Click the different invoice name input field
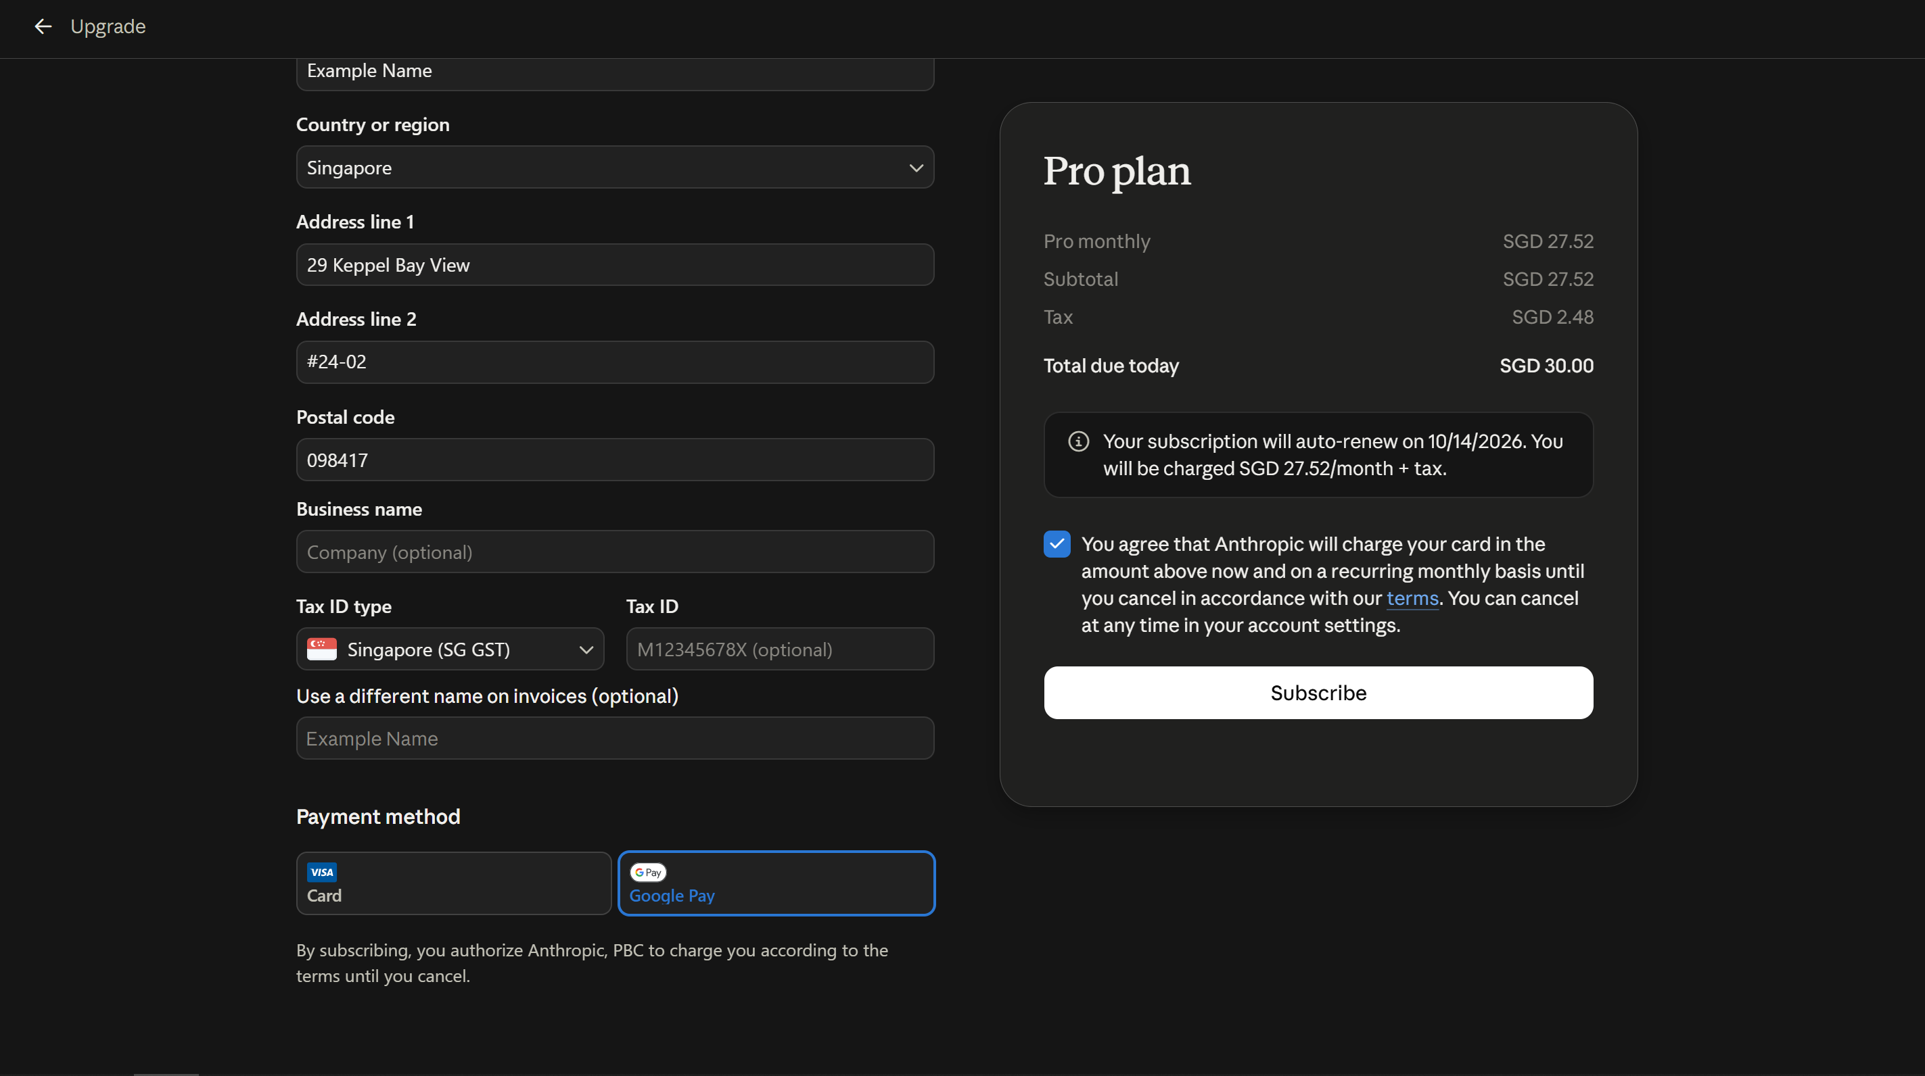This screenshot has width=1925, height=1076. click(x=615, y=739)
